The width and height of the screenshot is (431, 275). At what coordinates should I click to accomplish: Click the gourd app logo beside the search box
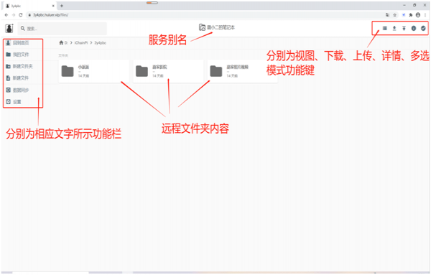point(9,28)
